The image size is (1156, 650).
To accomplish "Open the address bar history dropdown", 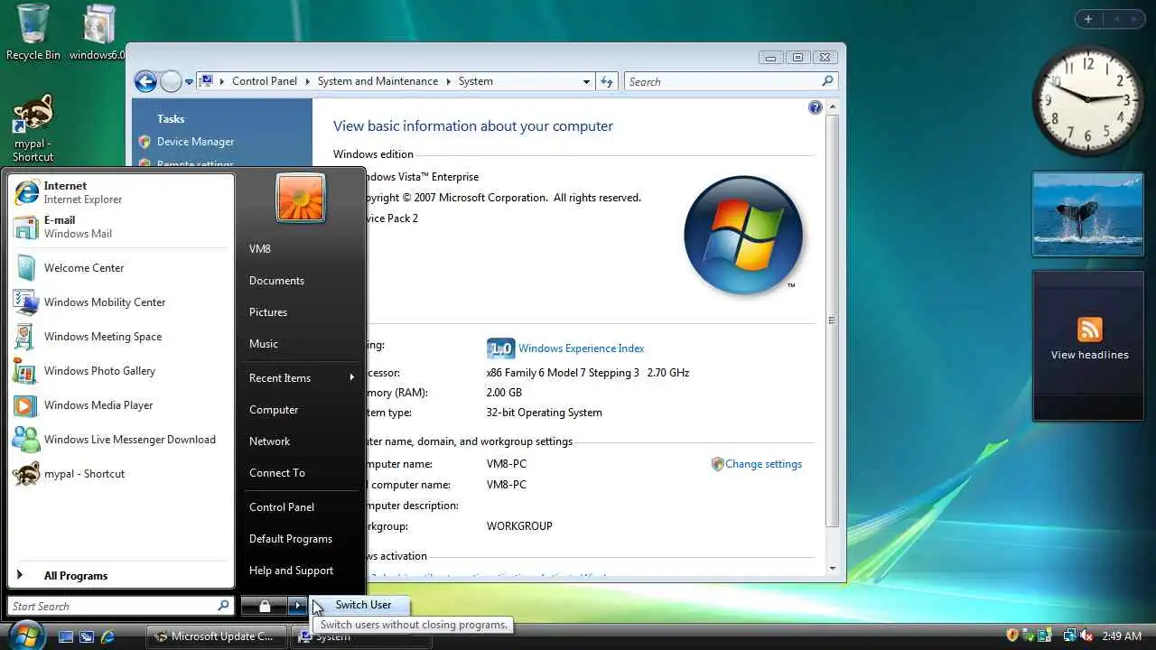I will pos(586,81).
